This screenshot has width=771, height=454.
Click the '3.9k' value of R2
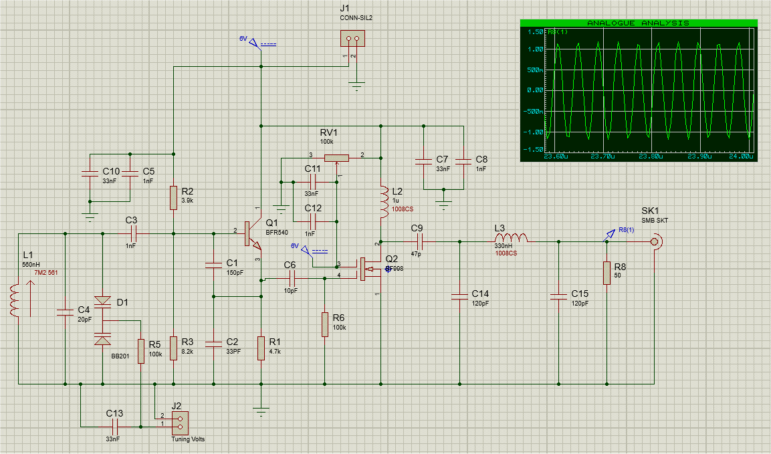(x=187, y=201)
